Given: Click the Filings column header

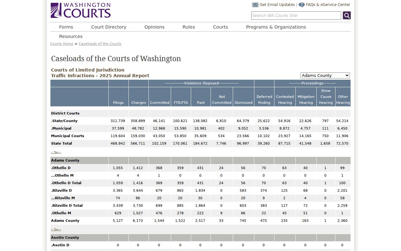Looking at the screenshot, I should click(118, 103).
